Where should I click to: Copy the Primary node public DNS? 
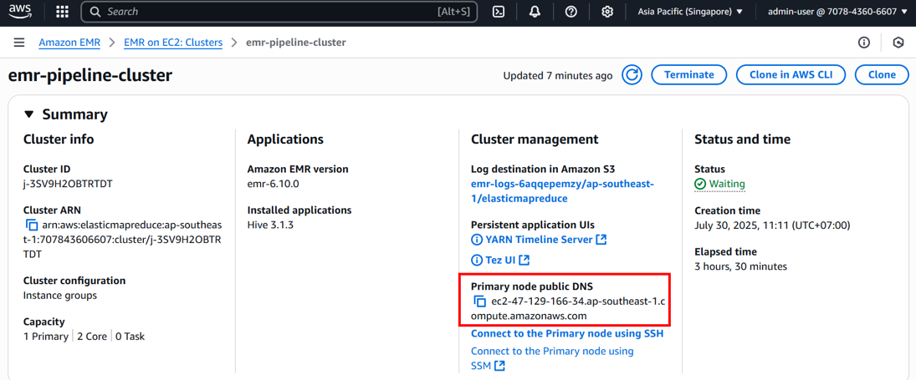pos(479,301)
